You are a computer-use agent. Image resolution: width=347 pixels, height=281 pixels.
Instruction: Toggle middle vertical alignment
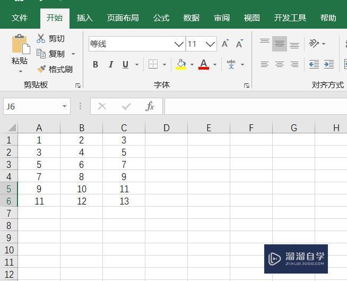[x=280, y=44]
